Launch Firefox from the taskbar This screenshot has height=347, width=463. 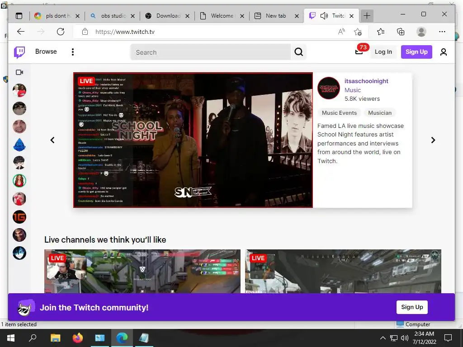[x=78, y=338]
